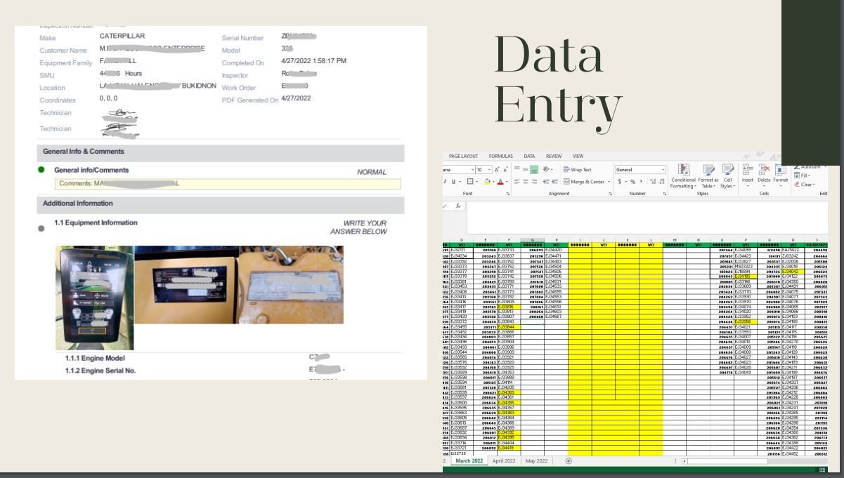This screenshot has width=844, height=478.
Task: Switch to the May 2022 sheet
Action: [x=536, y=460]
